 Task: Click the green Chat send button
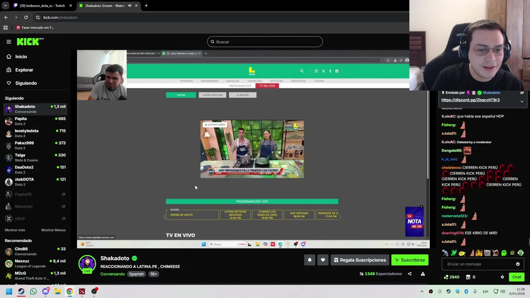[x=517, y=277]
